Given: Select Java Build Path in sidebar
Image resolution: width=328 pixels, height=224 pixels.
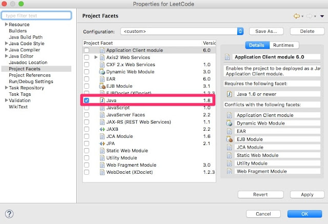Looking at the screenshot, I should coord(25,37).
